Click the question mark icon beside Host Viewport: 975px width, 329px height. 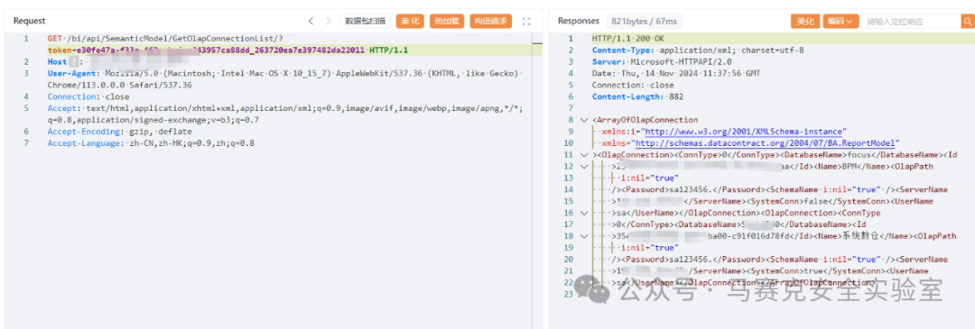pyautogui.click(x=75, y=61)
